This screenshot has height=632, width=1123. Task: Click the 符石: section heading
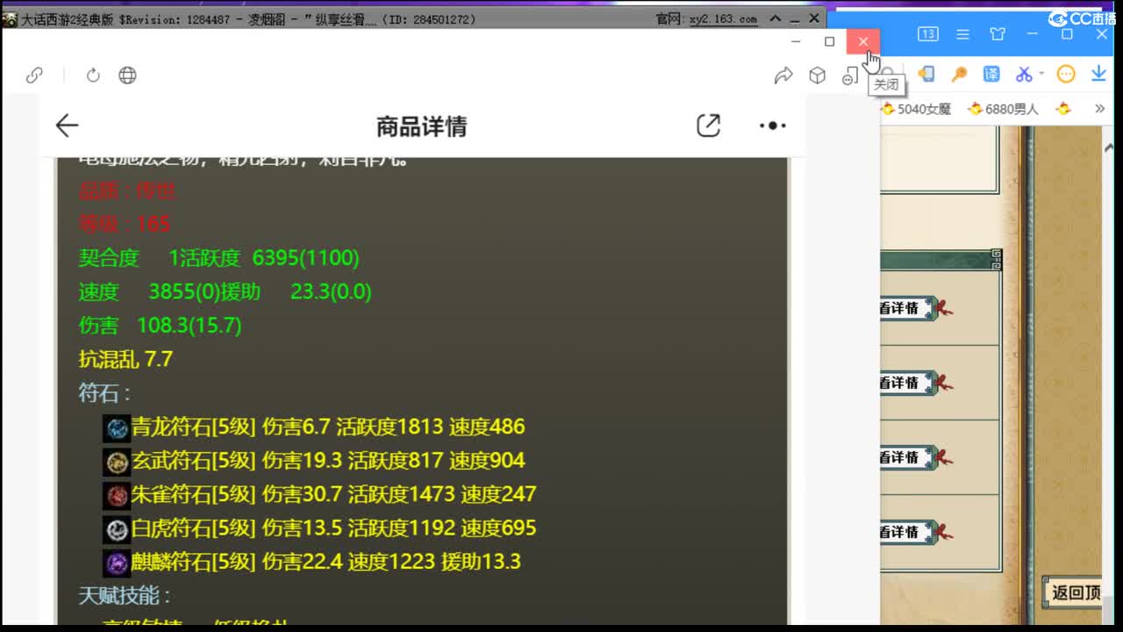coord(104,393)
